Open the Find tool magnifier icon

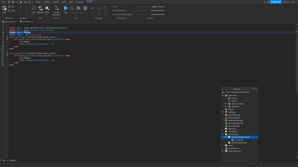pyautogui.click(x=34, y=8)
